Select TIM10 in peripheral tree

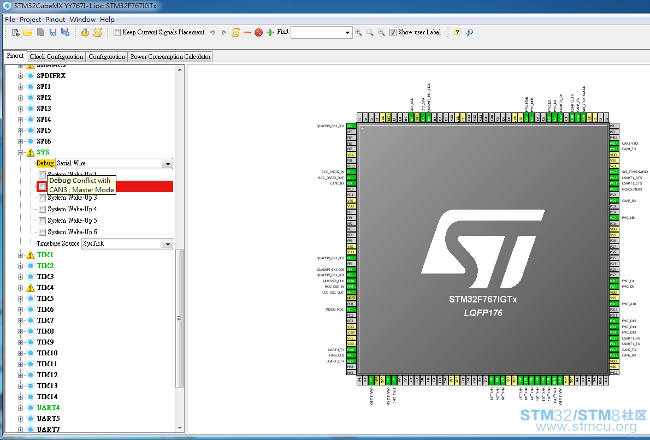(x=48, y=353)
